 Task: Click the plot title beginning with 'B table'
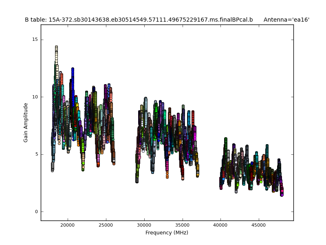point(139,20)
